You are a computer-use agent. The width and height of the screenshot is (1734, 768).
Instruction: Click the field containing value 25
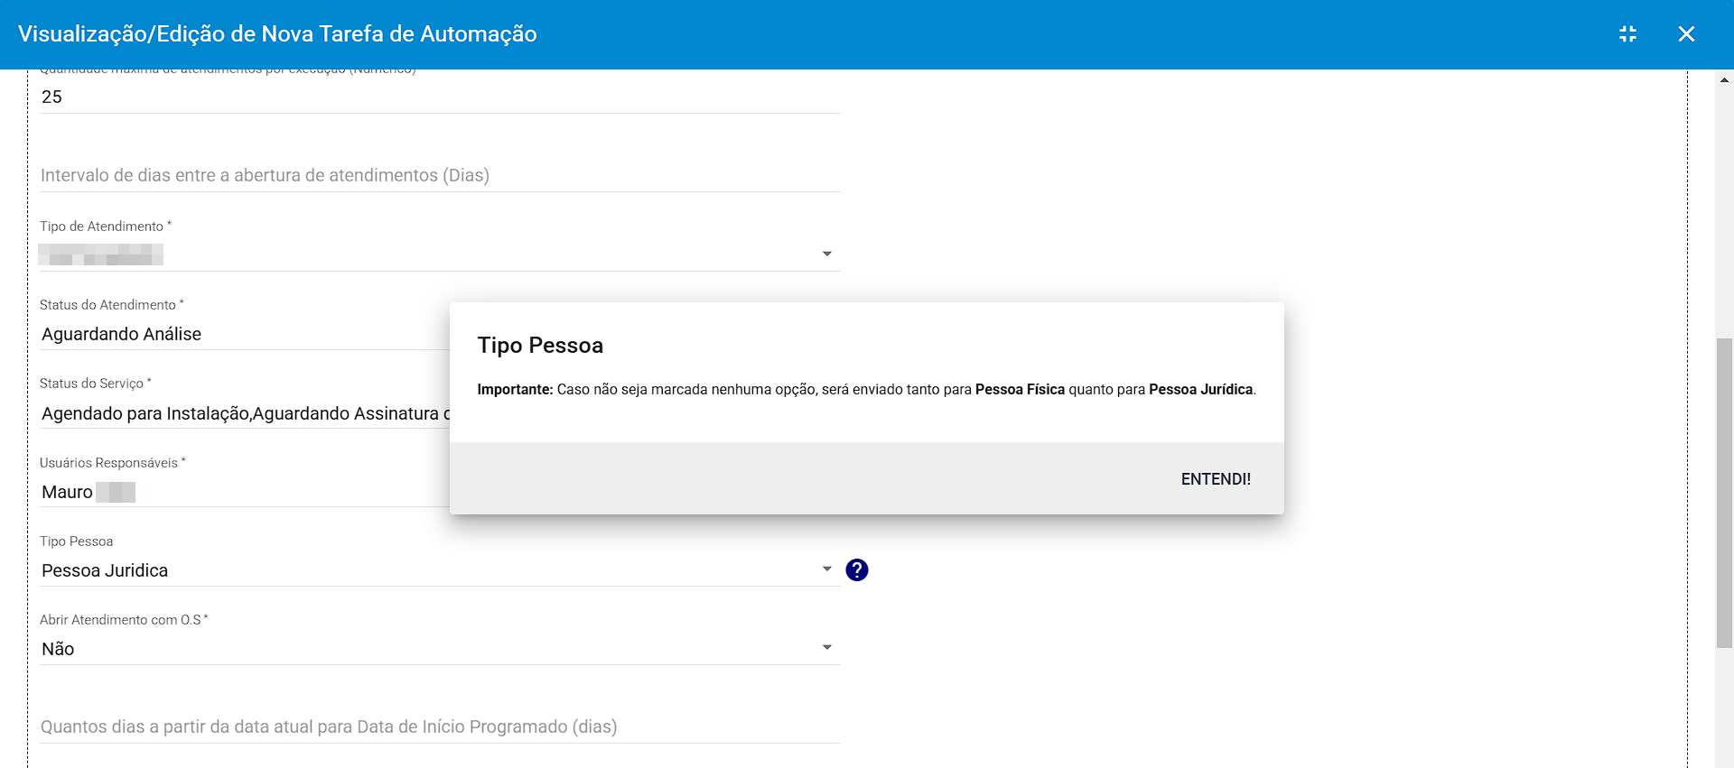click(440, 97)
